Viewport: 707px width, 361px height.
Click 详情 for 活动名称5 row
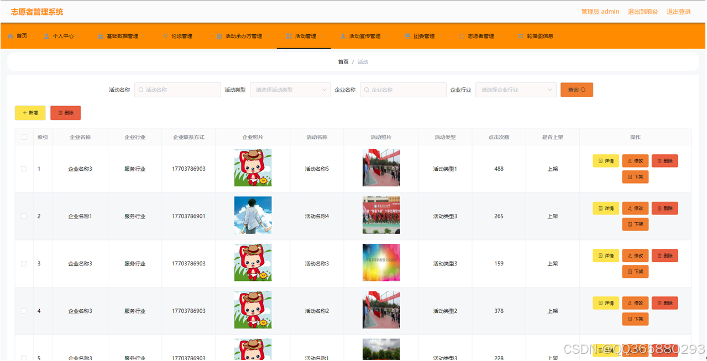tap(606, 161)
